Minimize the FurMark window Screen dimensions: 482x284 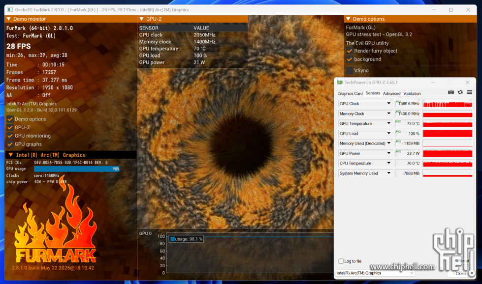(x=434, y=10)
